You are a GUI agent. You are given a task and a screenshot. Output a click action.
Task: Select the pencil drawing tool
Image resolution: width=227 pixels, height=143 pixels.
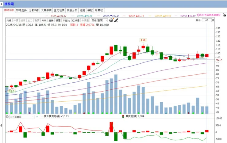116,21
